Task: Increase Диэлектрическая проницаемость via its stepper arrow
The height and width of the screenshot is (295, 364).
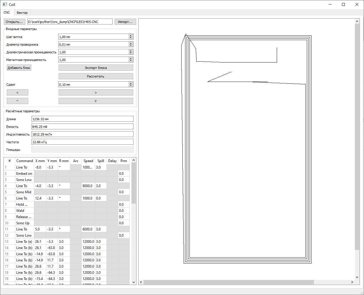Action: [131, 50]
